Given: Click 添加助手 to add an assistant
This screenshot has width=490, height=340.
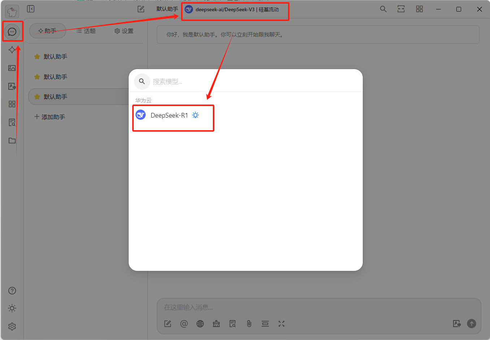Looking at the screenshot, I should coord(50,117).
